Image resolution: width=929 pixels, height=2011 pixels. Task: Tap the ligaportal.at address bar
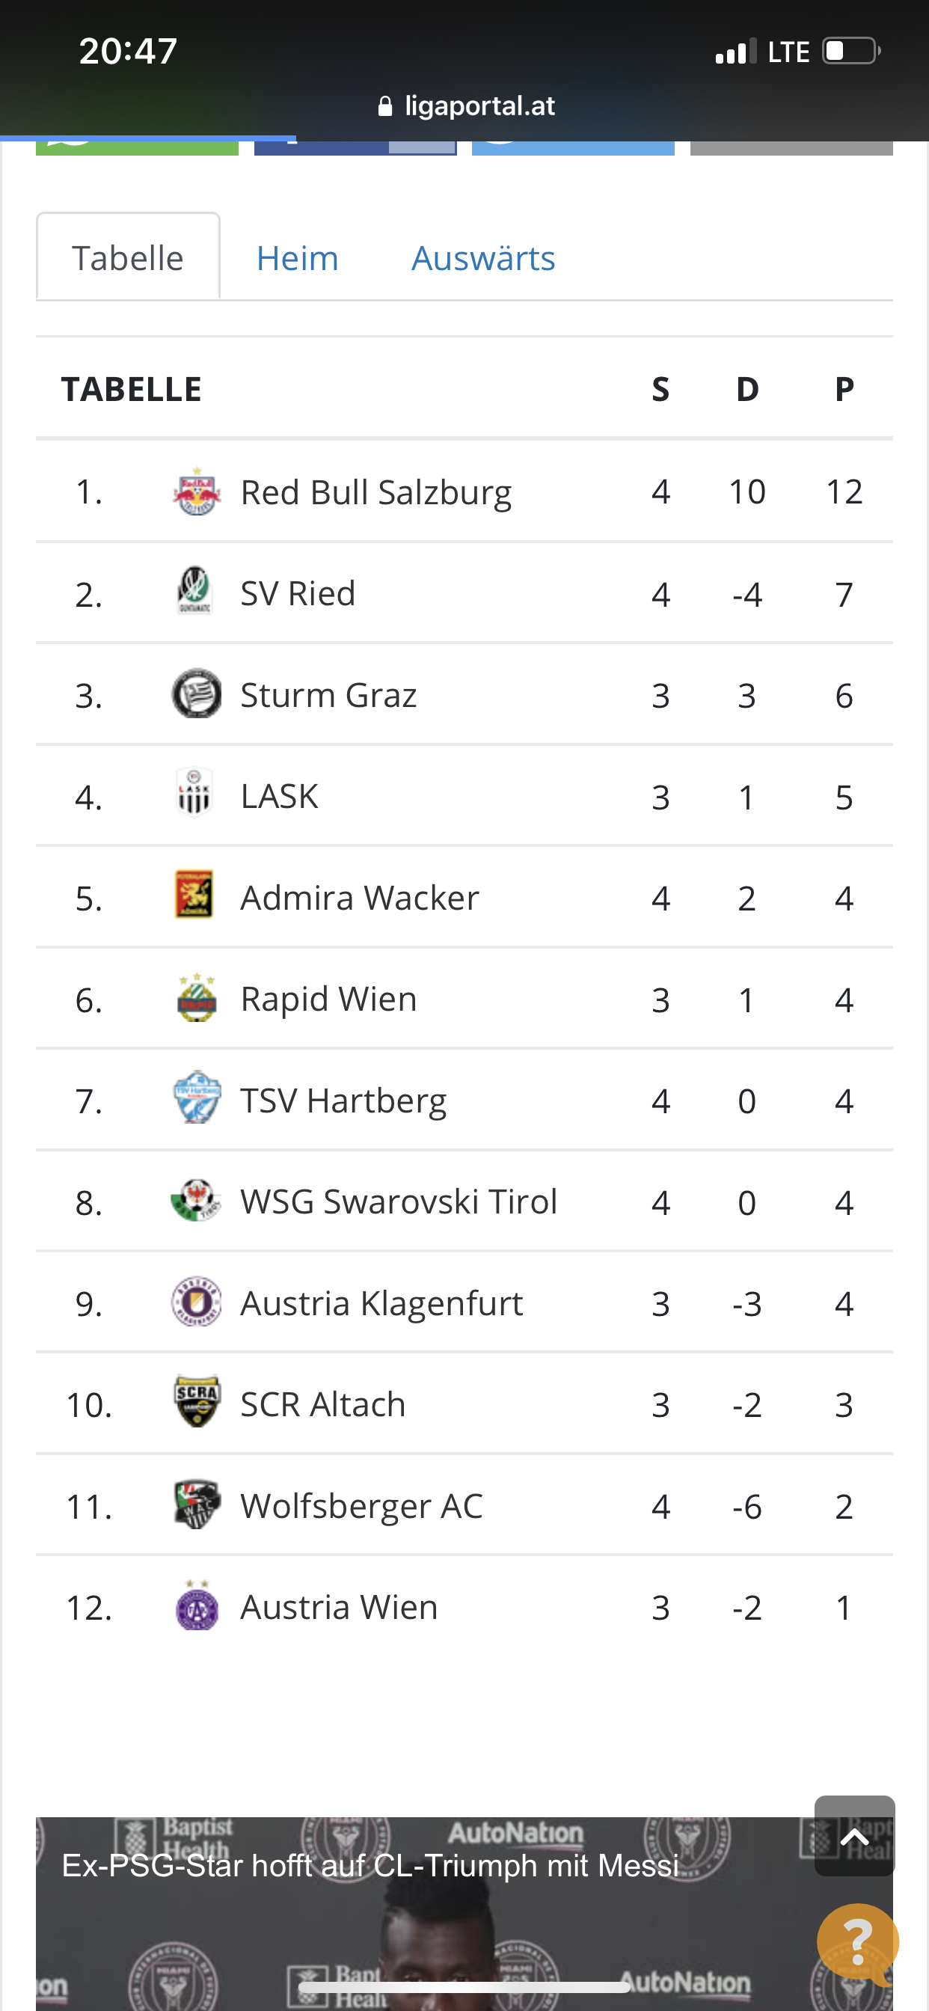[466, 106]
